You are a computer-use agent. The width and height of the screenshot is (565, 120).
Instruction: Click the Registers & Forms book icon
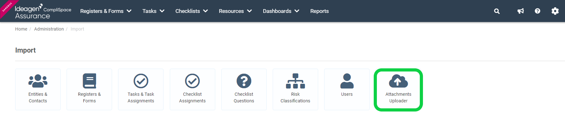(x=89, y=81)
